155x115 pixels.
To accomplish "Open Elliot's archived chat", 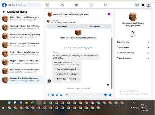I will tap(22, 19).
